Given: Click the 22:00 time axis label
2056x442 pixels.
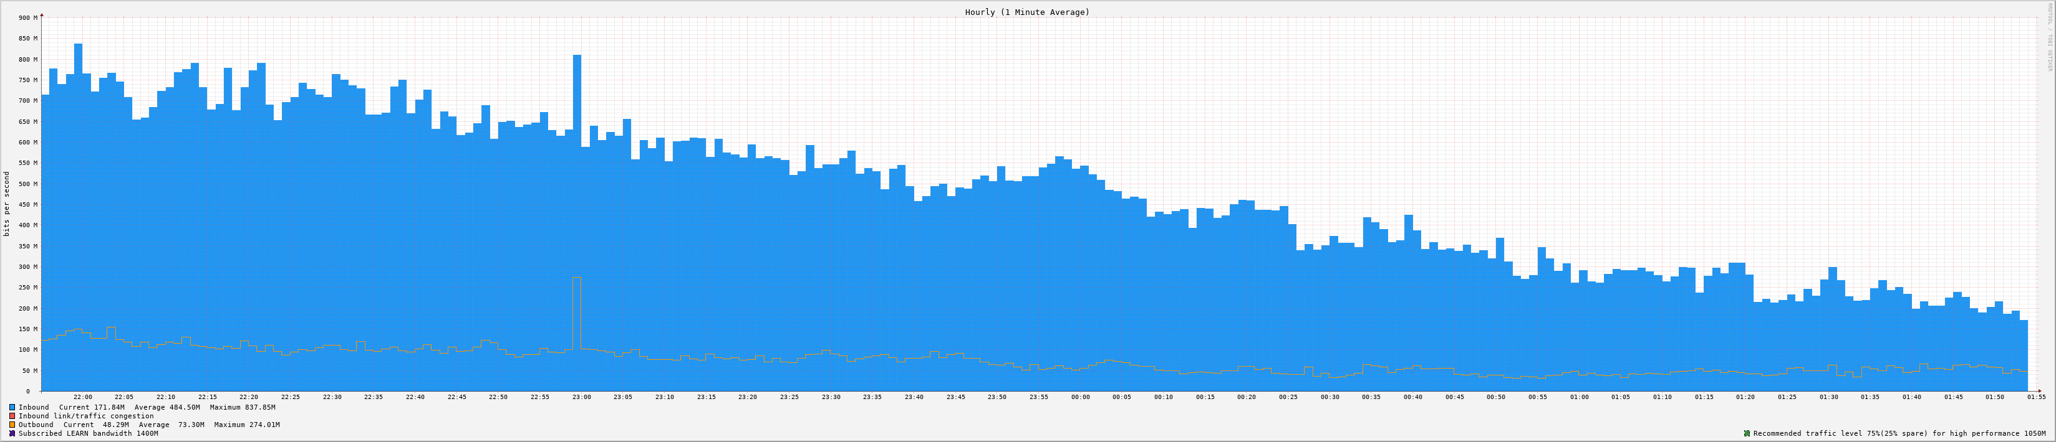Looking at the screenshot, I should pyautogui.click(x=82, y=397).
